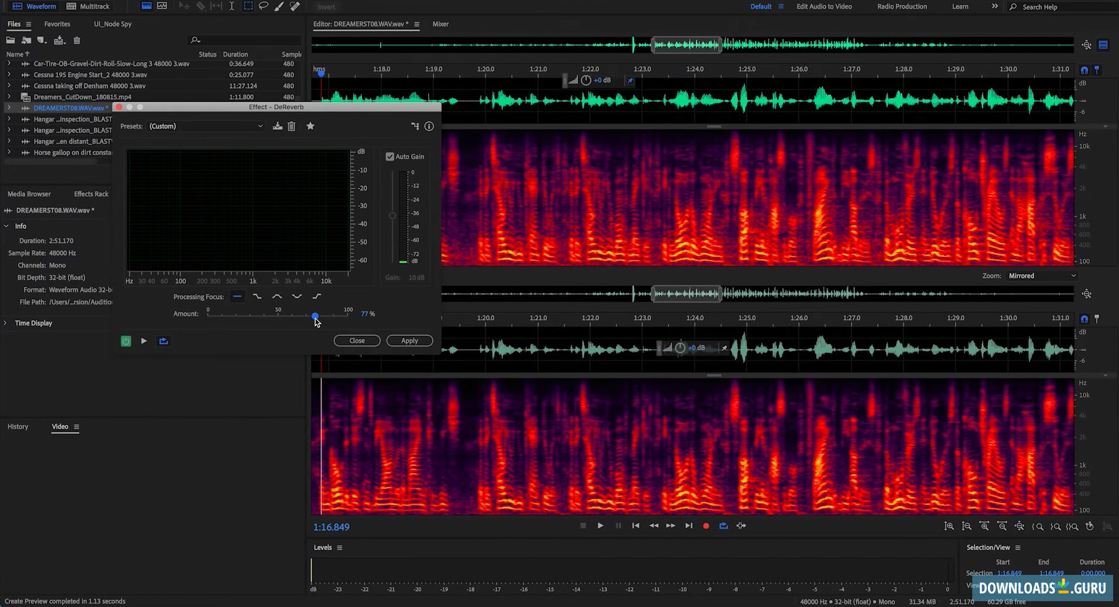
Task: Click the Multitrack view button
Action: coord(88,6)
